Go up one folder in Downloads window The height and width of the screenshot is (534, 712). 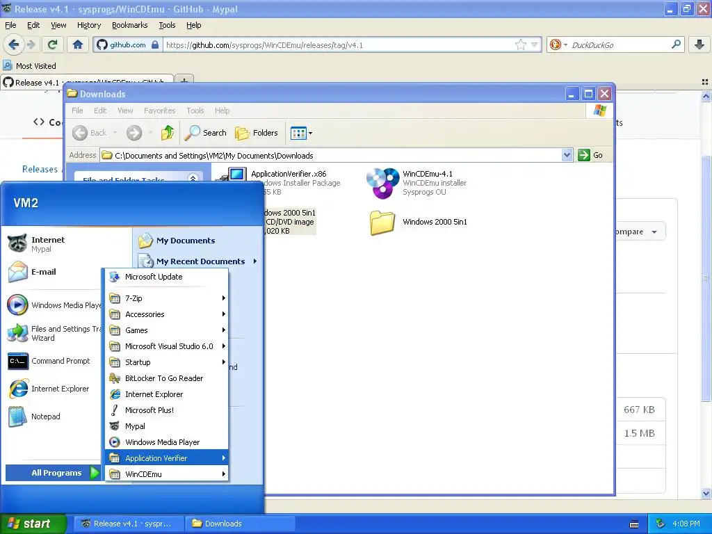[168, 133]
